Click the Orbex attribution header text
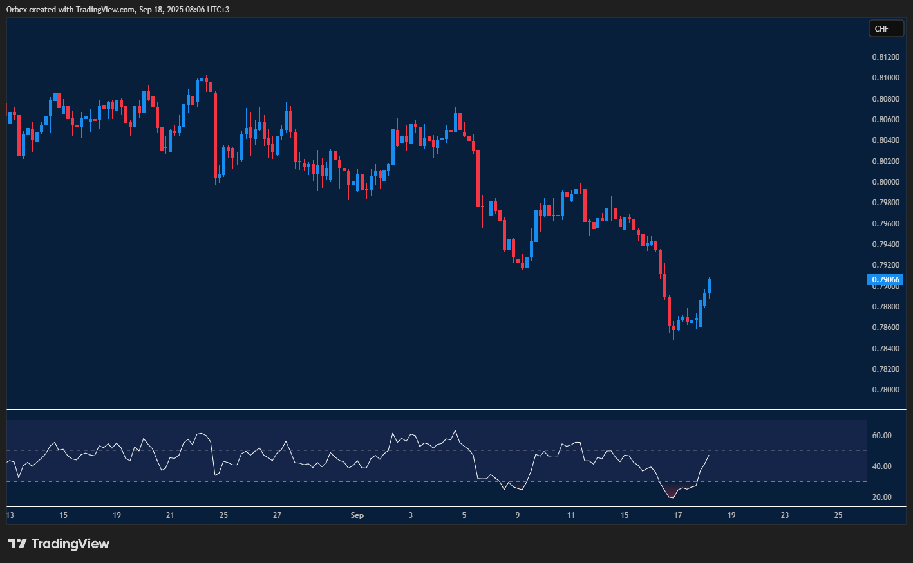 click(117, 9)
